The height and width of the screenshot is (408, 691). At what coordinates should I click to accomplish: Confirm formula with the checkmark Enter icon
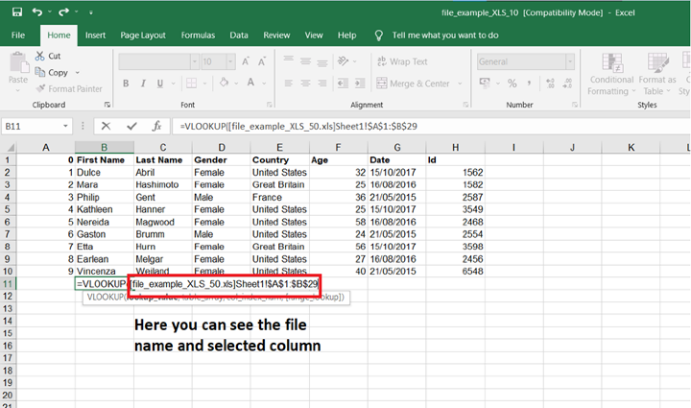click(x=131, y=126)
